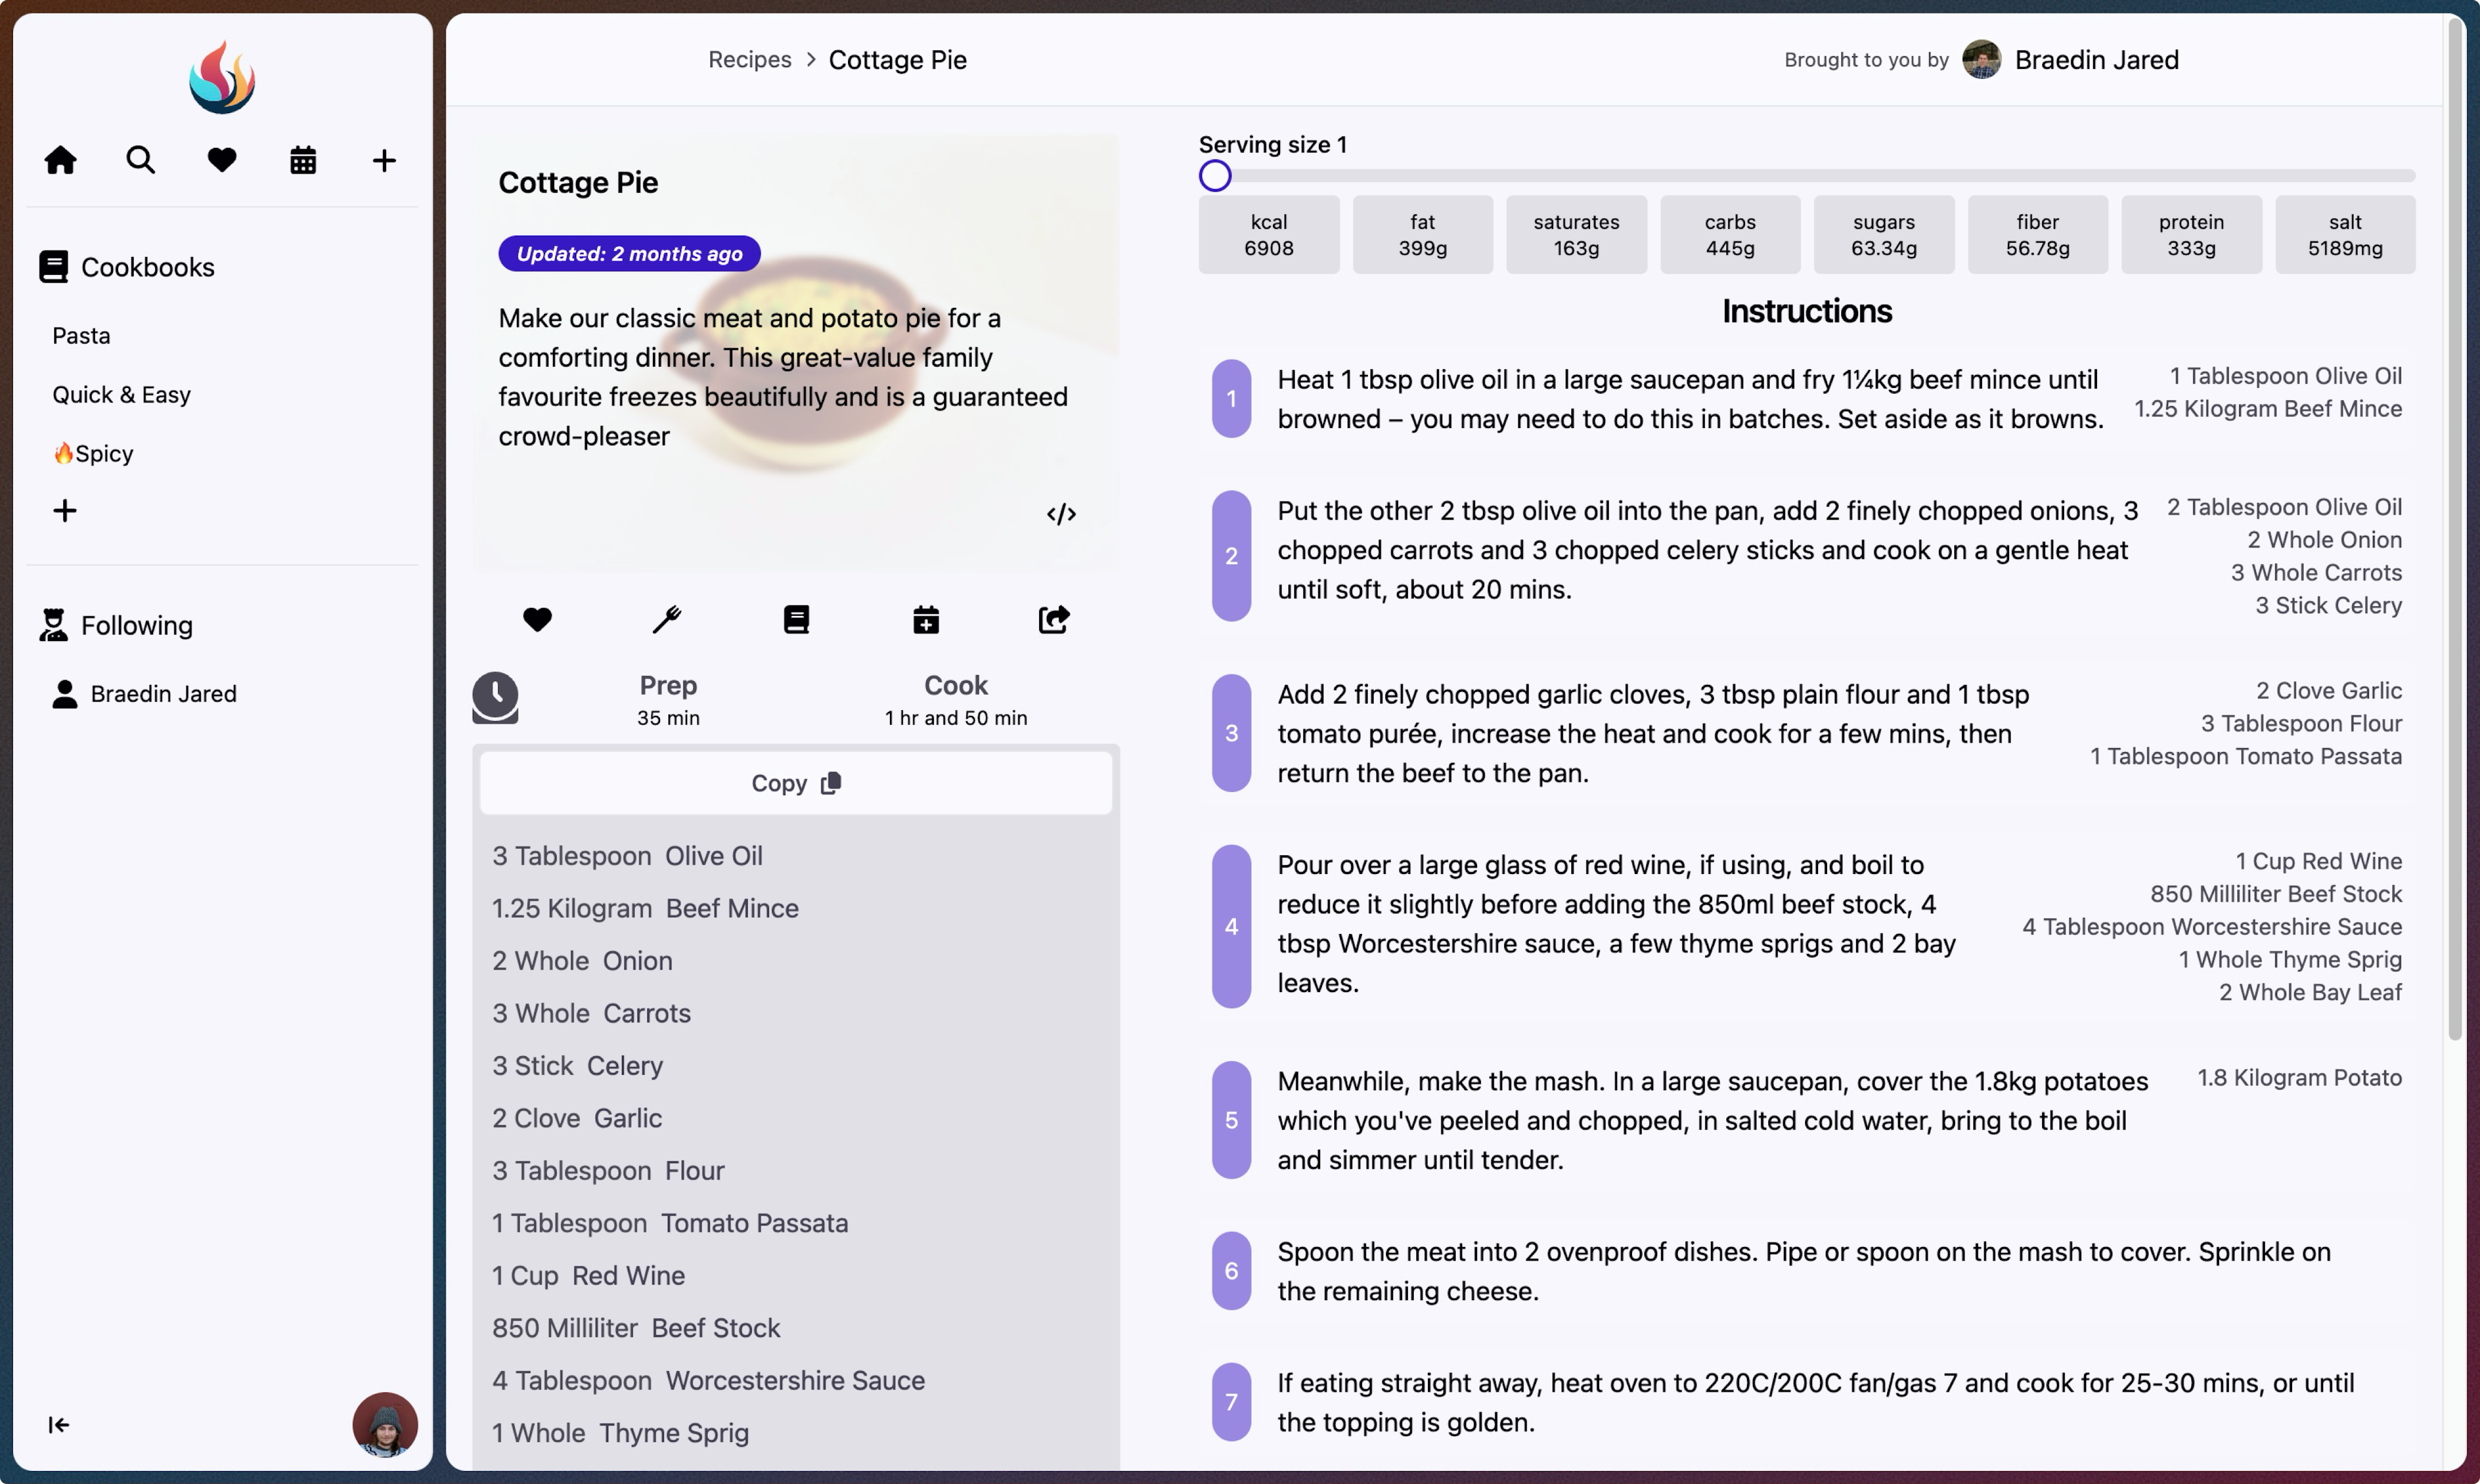Open the Spicy cookbook
Viewport: 2480px width, 1484px height.
point(93,453)
